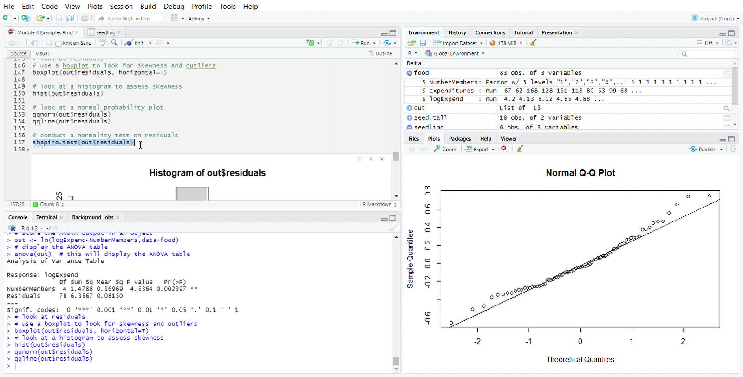Image resolution: width=743 pixels, height=377 pixels.
Task: Click the Load workspace icon in Environment
Action: [411, 43]
